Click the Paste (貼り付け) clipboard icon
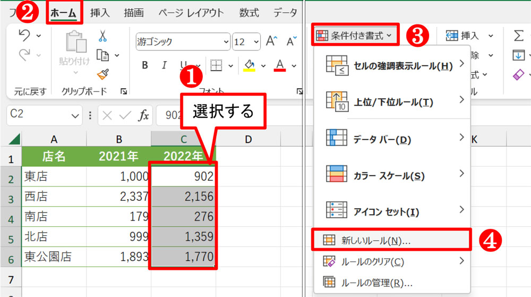Screen dimensions: 531x297 point(75,43)
